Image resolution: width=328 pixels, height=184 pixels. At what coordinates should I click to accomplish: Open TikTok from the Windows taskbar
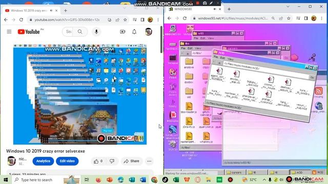tap(165, 179)
